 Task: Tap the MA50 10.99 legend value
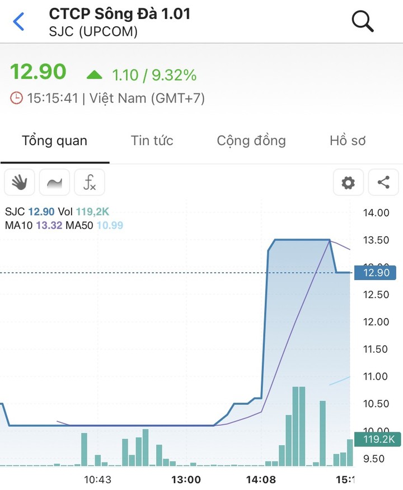[95, 225]
